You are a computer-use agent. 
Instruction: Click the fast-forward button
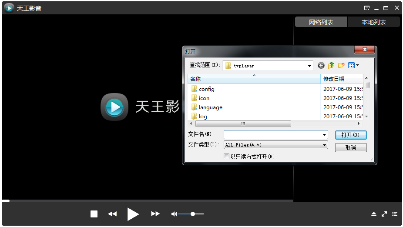click(155, 214)
